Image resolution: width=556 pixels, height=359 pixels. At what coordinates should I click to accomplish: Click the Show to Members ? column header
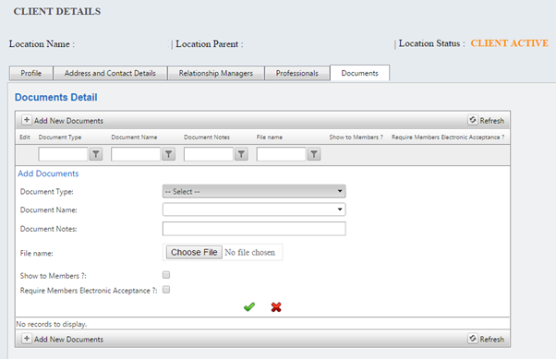pos(356,138)
